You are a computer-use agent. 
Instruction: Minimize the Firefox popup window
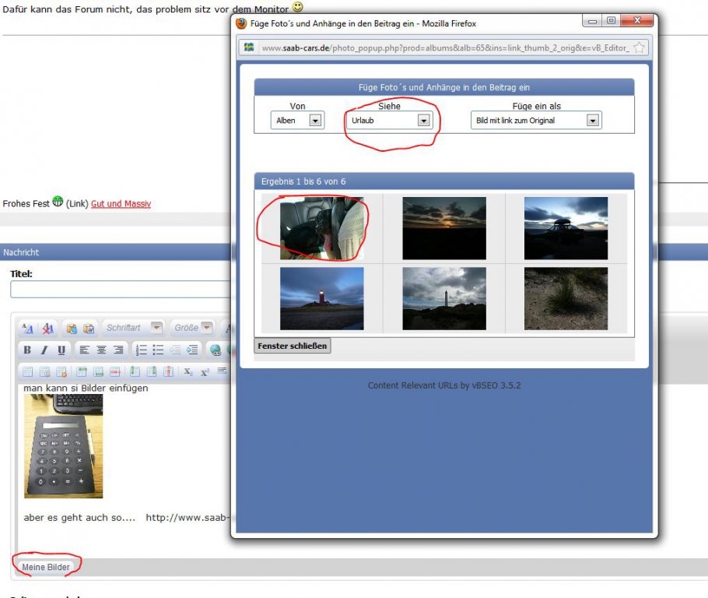592,21
